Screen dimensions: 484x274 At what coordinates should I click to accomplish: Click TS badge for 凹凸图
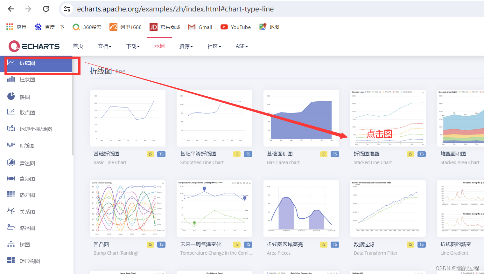point(161,244)
